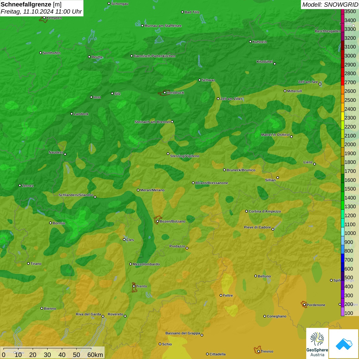This screenshot has height=359, width=359.
Task: Click the 60km scale bar label
Action: coord(95,355)
